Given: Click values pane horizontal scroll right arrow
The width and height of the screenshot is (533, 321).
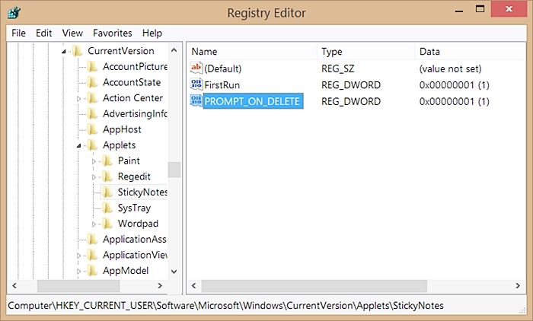Looking at the screenshot, I should point(518,286).
